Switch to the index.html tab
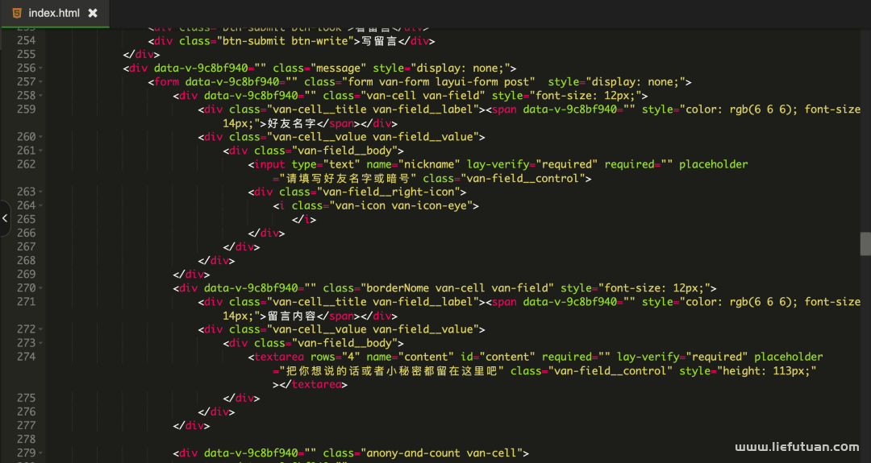This screenshot has height=463, width=871. coord(53,13)
